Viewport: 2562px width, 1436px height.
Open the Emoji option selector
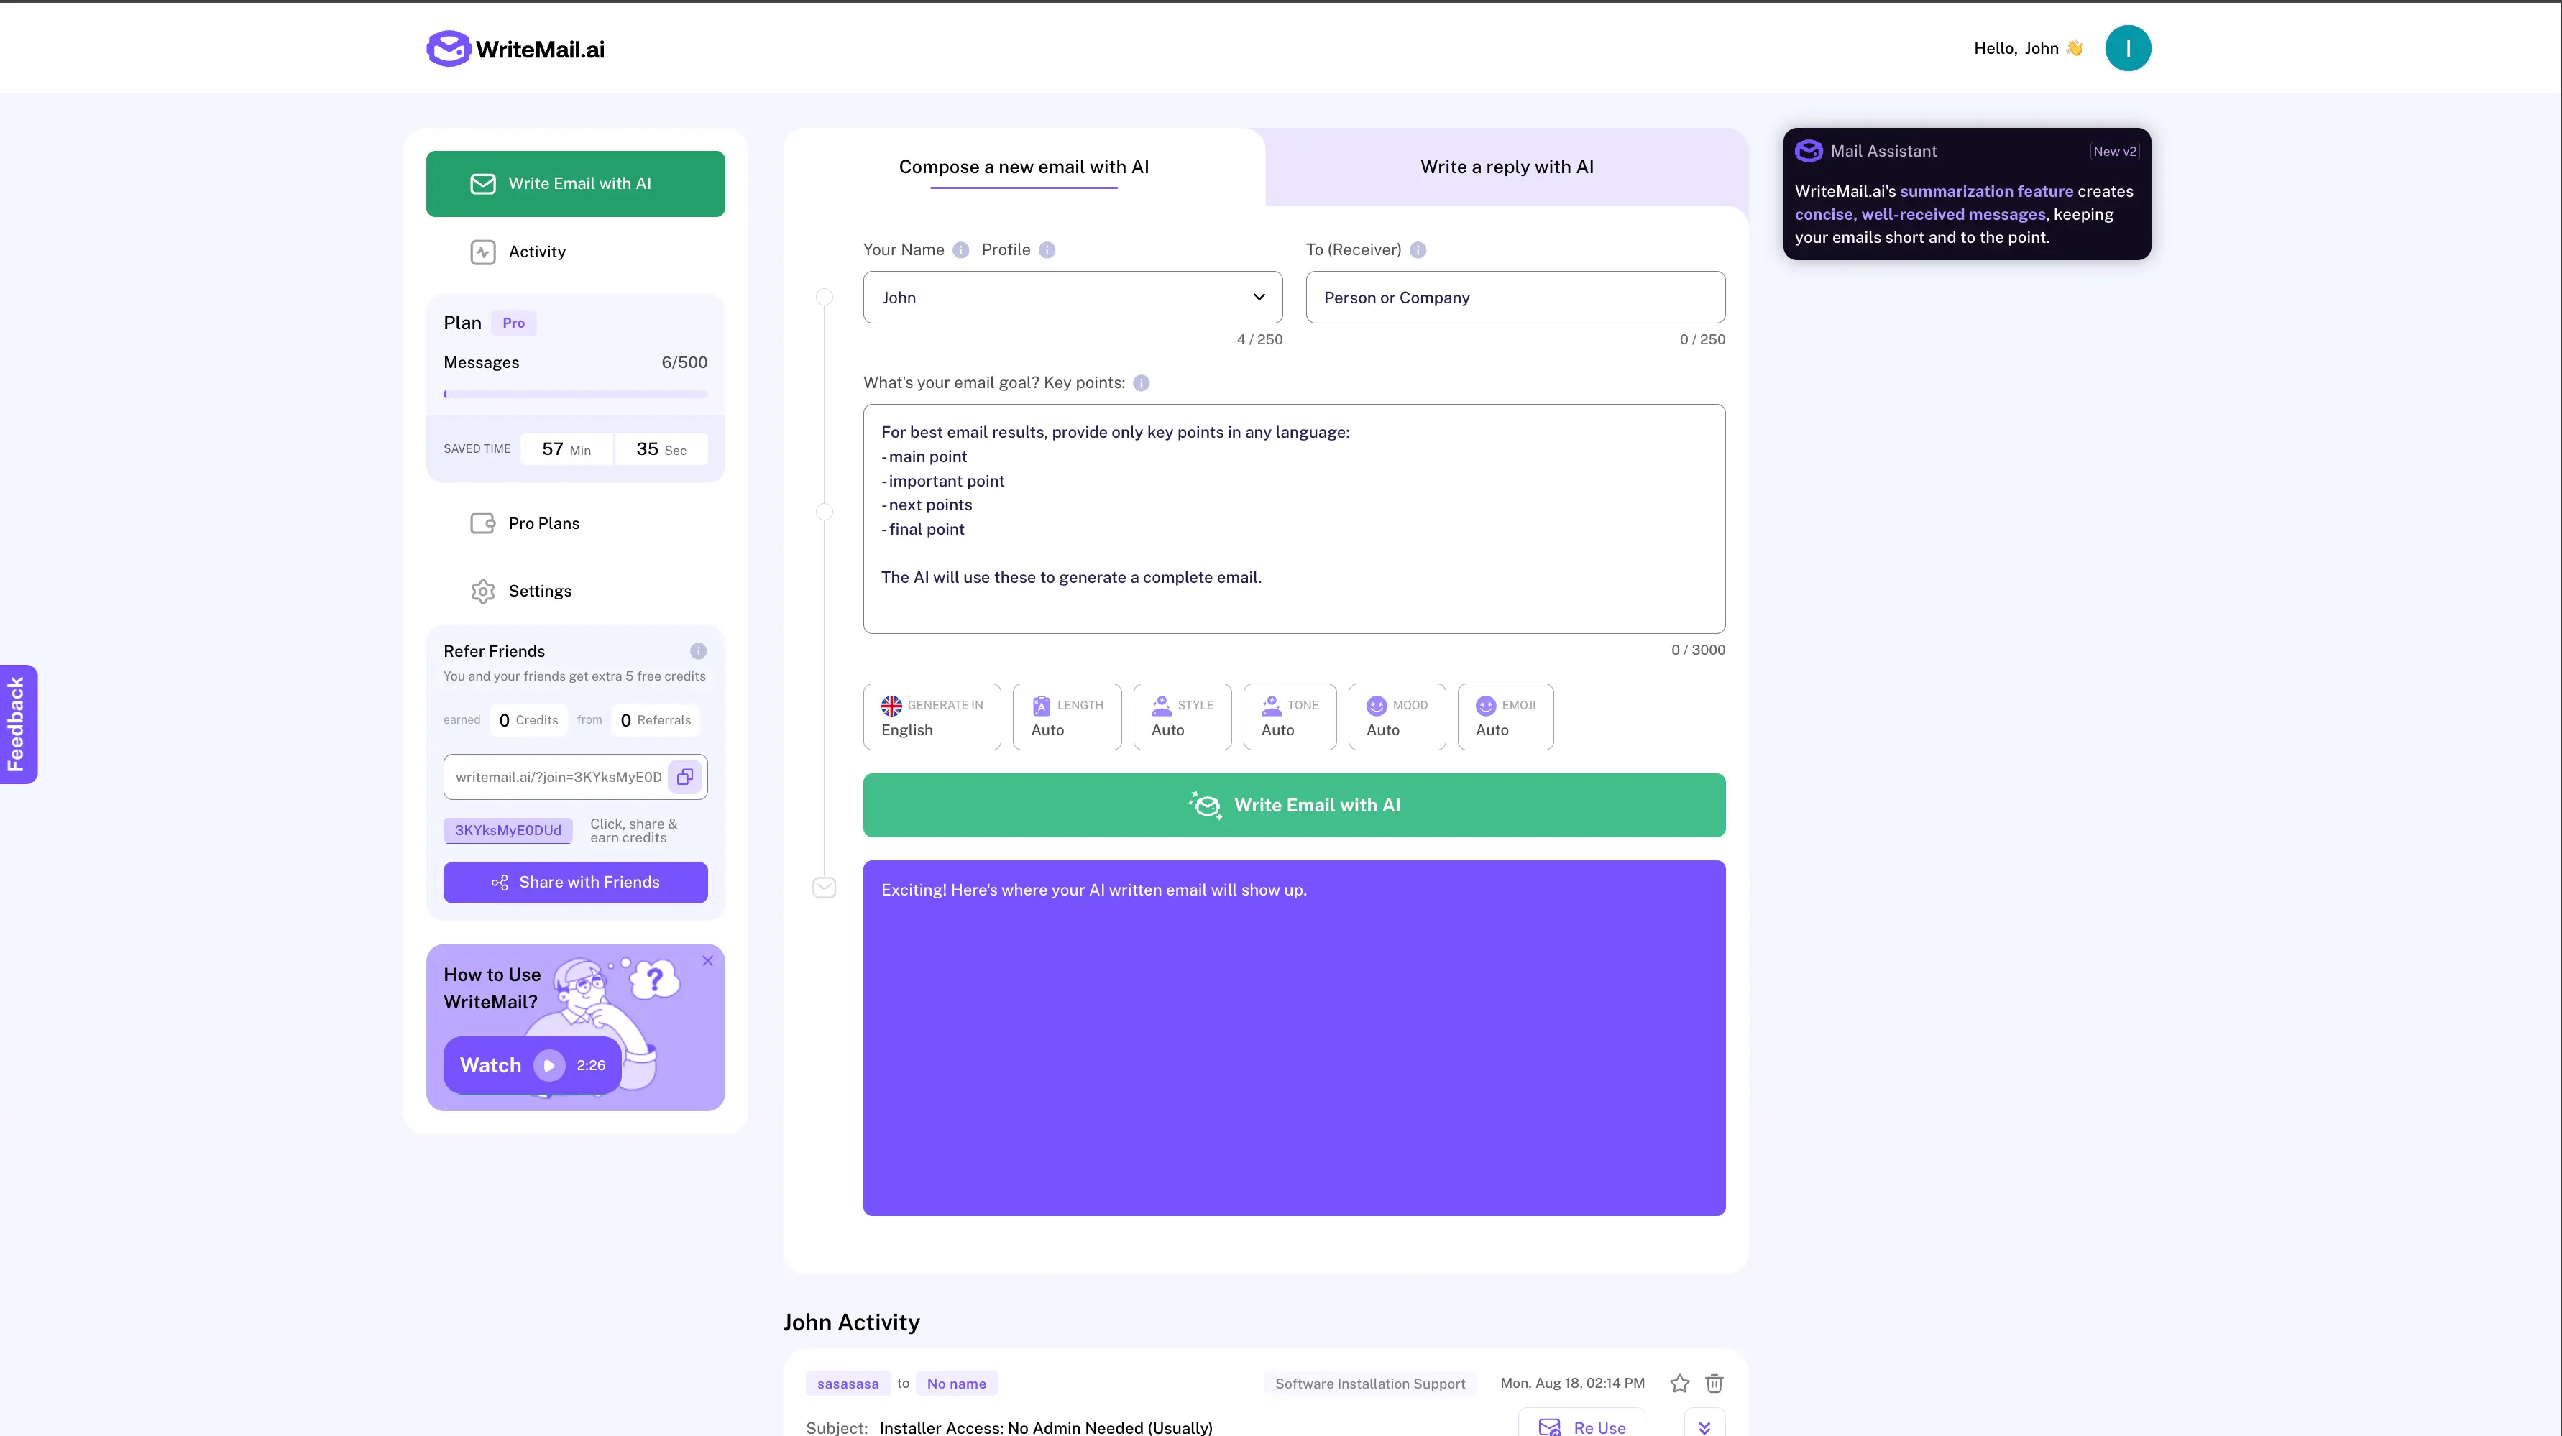(1506, 717)
